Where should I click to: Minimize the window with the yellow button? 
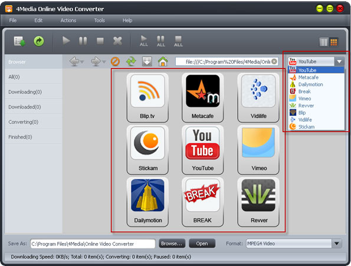(319, 9)
